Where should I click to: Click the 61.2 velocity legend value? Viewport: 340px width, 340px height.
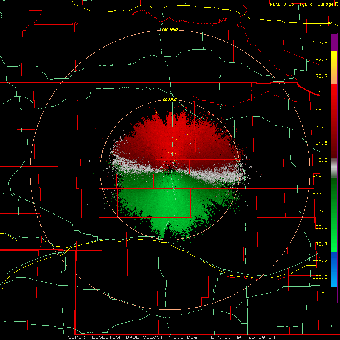[321, 93]
